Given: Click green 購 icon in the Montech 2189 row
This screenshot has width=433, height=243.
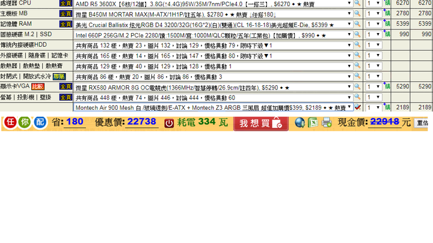Looking at the screenshot, I should coord(387,107).
